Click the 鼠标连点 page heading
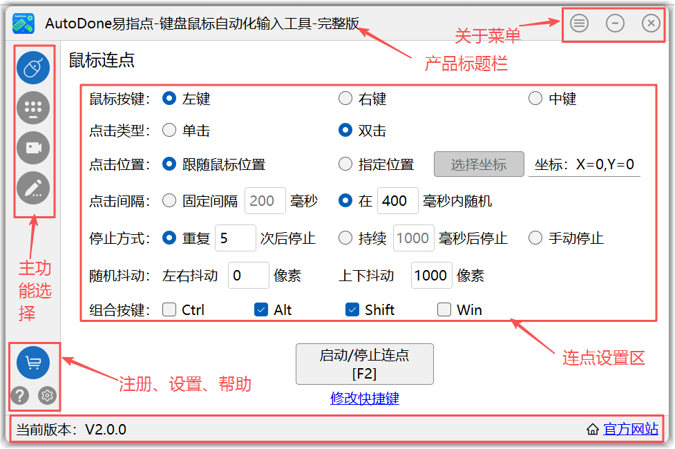 pyautogui.click(x=102, y=60)
